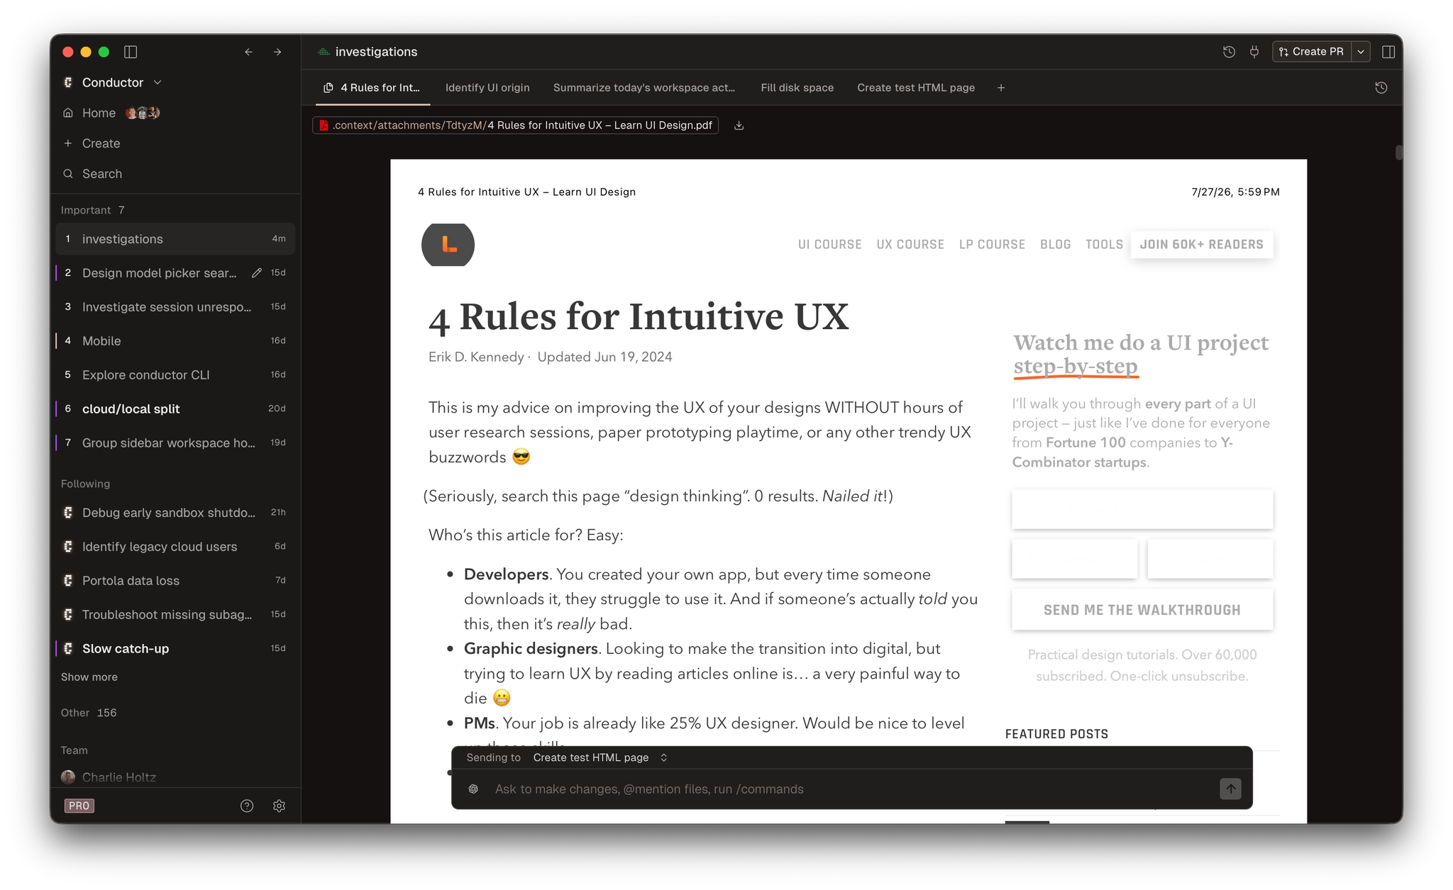
Task: Click the vertical scrollbar of PDF viewer
Action: tap(1398, 153)
